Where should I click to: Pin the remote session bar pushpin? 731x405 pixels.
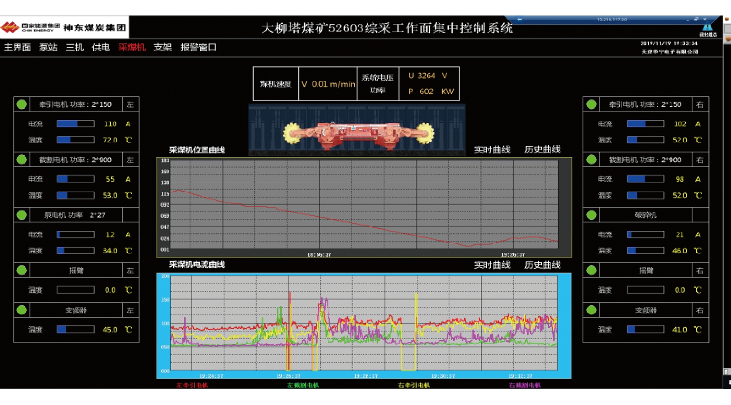click(x=520, y=19)
